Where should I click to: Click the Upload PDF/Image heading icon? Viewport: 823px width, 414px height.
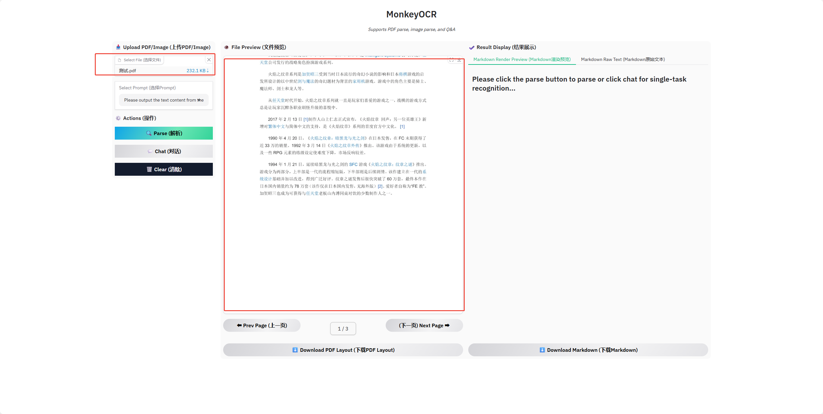pyautogui.click(x=118, y=47)
